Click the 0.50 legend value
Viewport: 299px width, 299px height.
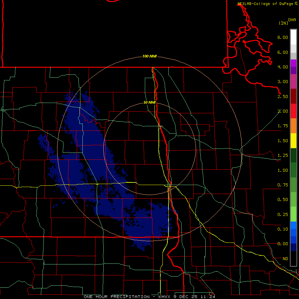(283, 200)
